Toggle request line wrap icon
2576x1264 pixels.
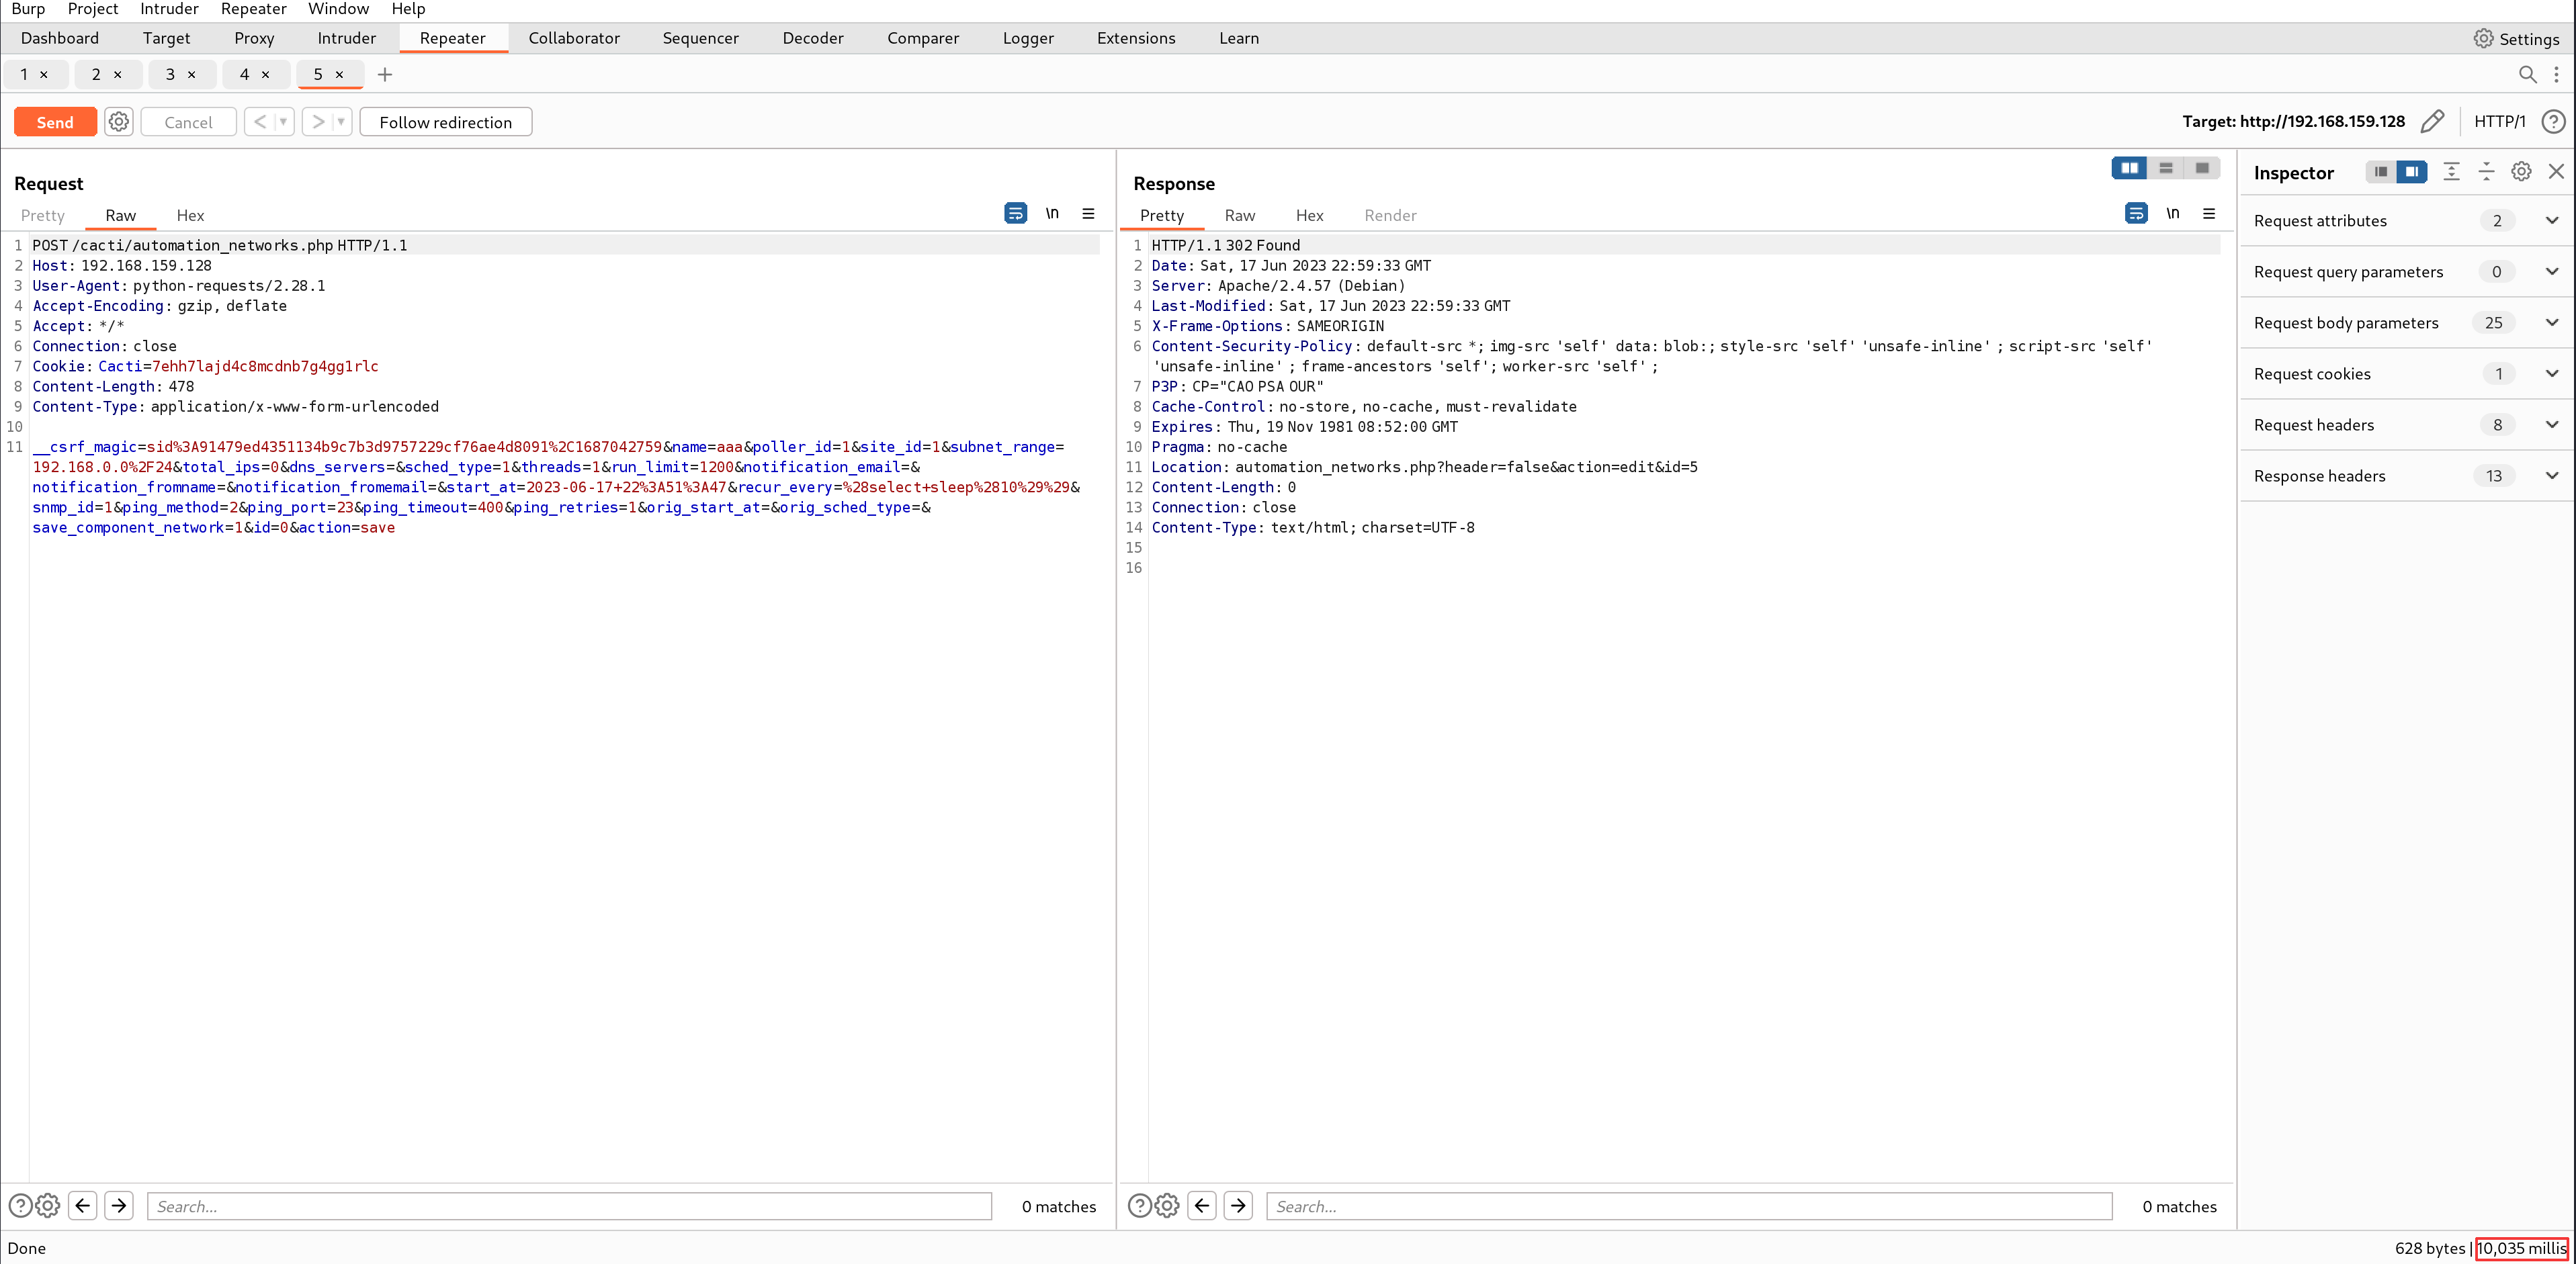point(1015,213)
